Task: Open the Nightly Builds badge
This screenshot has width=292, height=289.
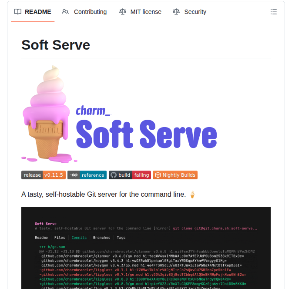Action: pos(175,175)
